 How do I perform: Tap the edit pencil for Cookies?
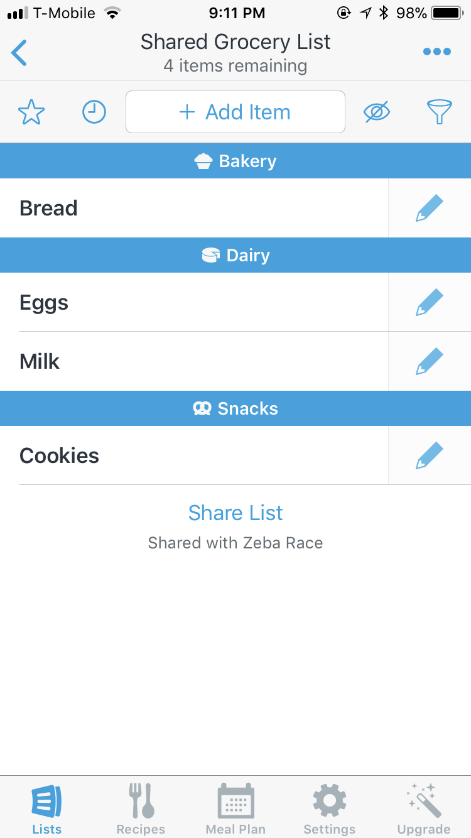click(430, 455)
